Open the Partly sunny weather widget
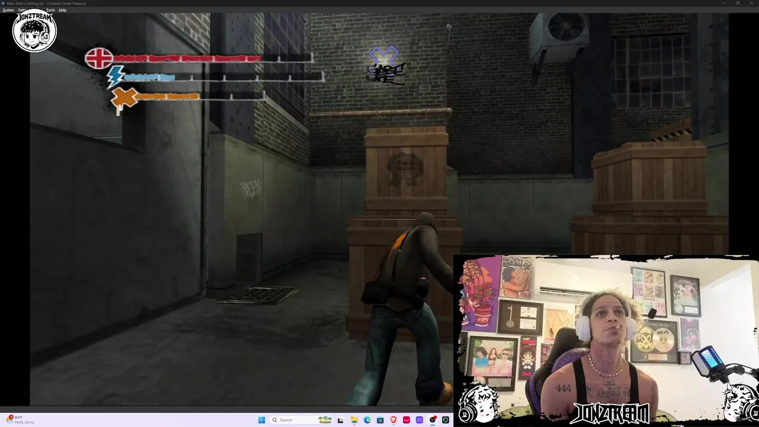The width and height of the screenshot is (759, 427). click(x=19, y=420)
